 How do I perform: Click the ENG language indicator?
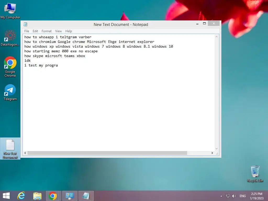243,196
